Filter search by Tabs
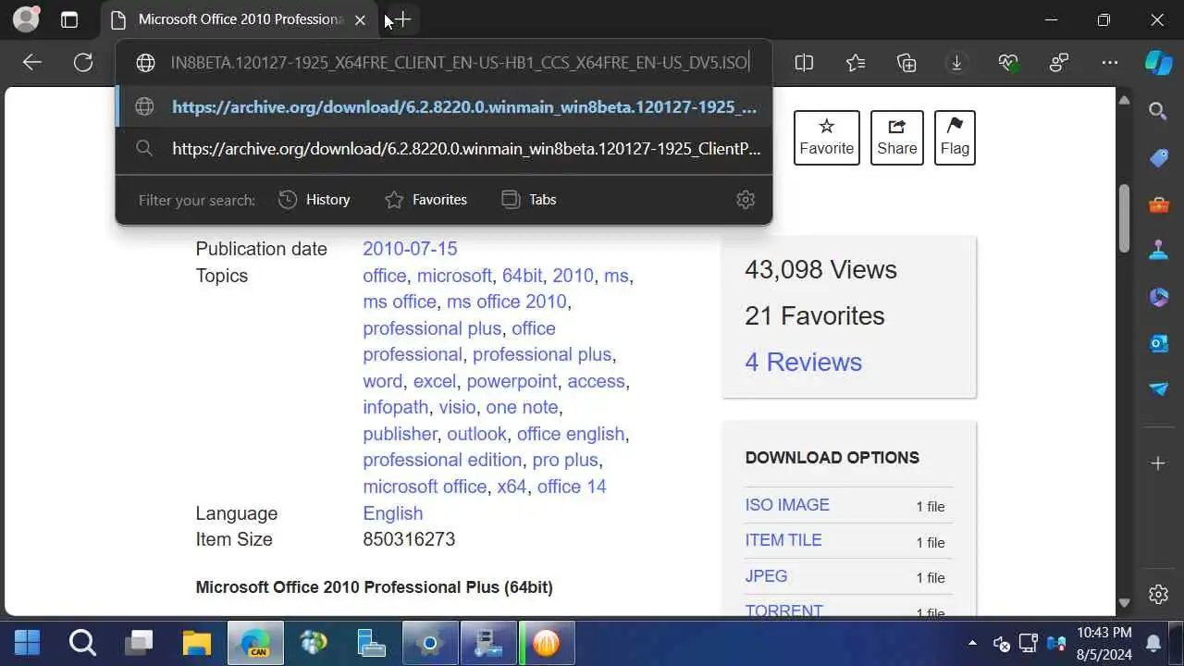The image size is (1184, 666). [528, 200]
